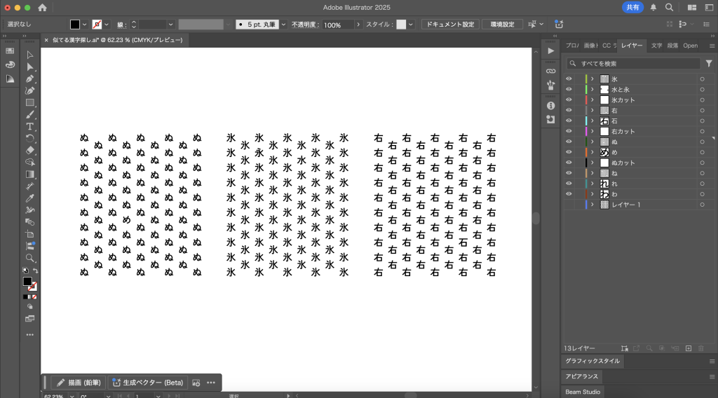718x398 pixels.
Task: Hide the わ layer
Action: (569, 194)
